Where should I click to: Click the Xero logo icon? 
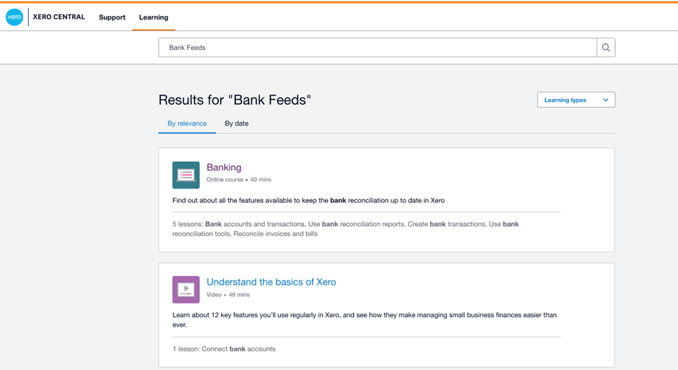(14, 17)
